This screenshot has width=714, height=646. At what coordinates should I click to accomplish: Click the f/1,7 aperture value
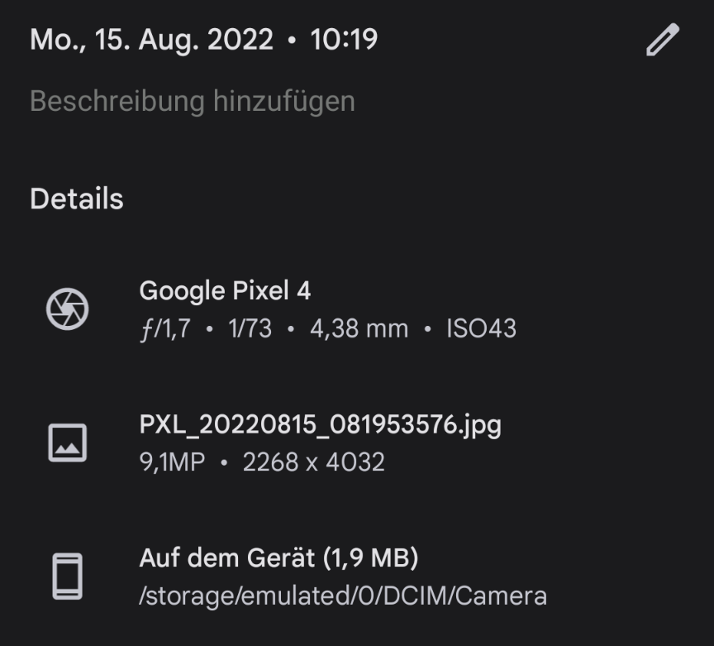[x=164, y=329]
